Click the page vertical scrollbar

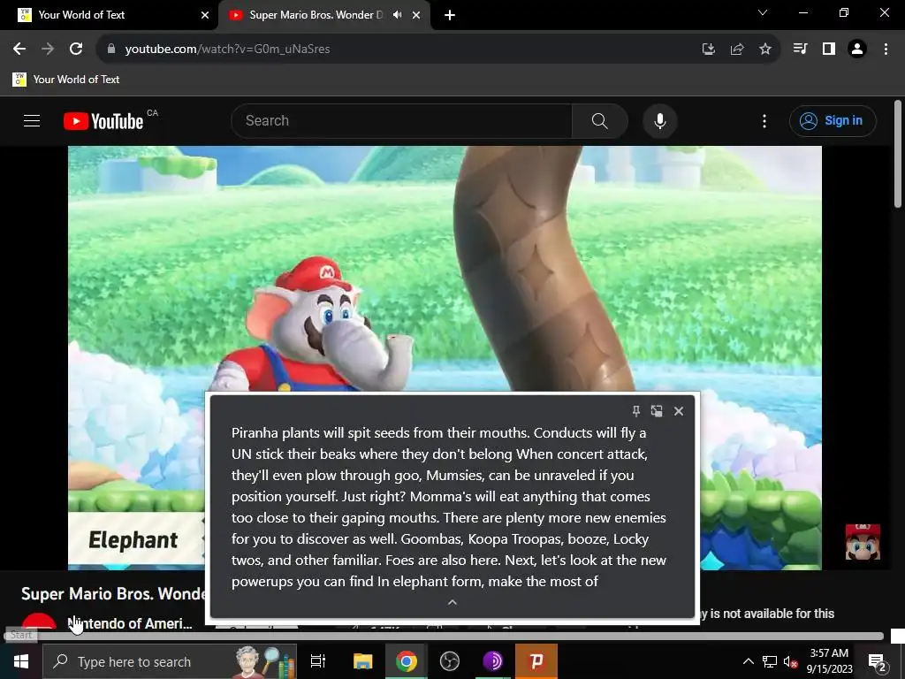[x=898, y=154]
